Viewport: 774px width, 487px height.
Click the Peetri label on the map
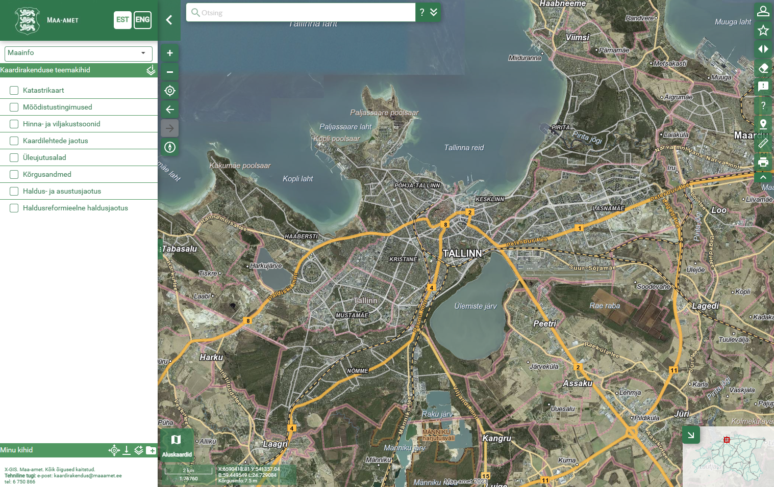tap(545, 324)
